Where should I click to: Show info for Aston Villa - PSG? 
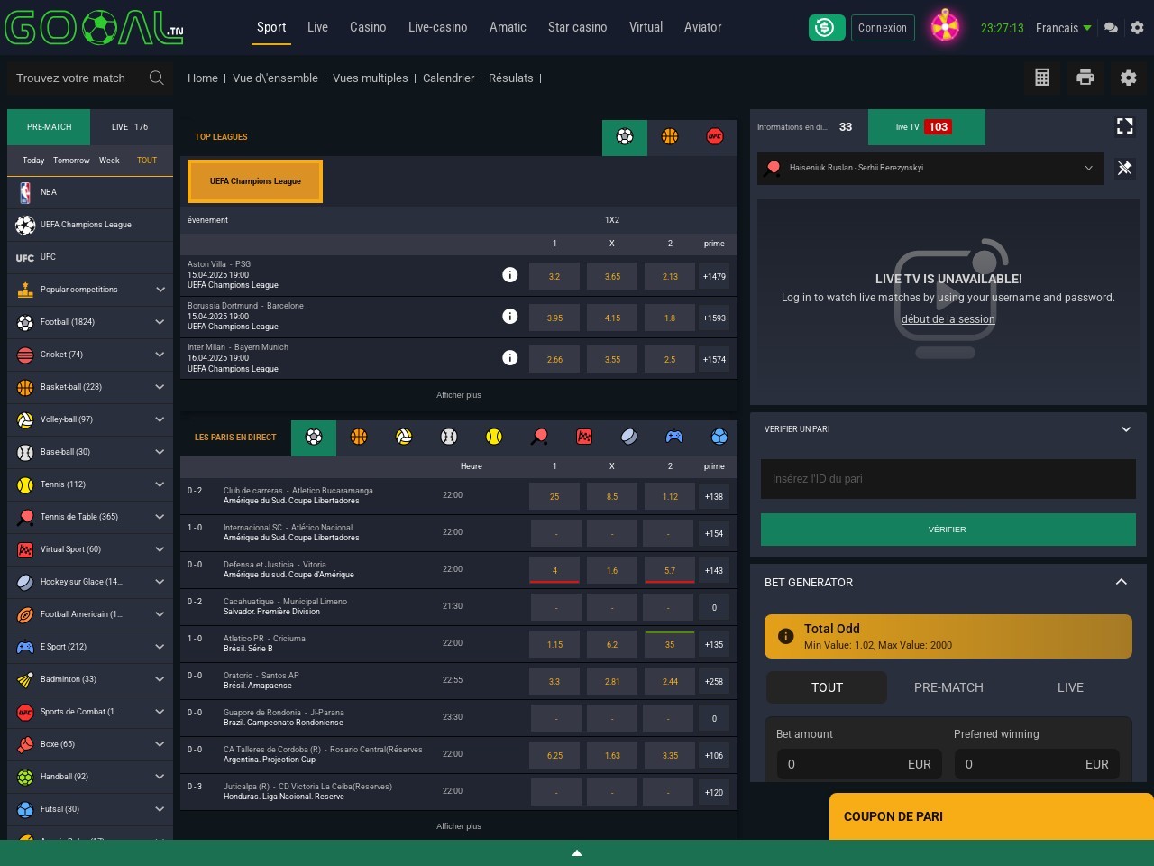(x=510, y=274)
